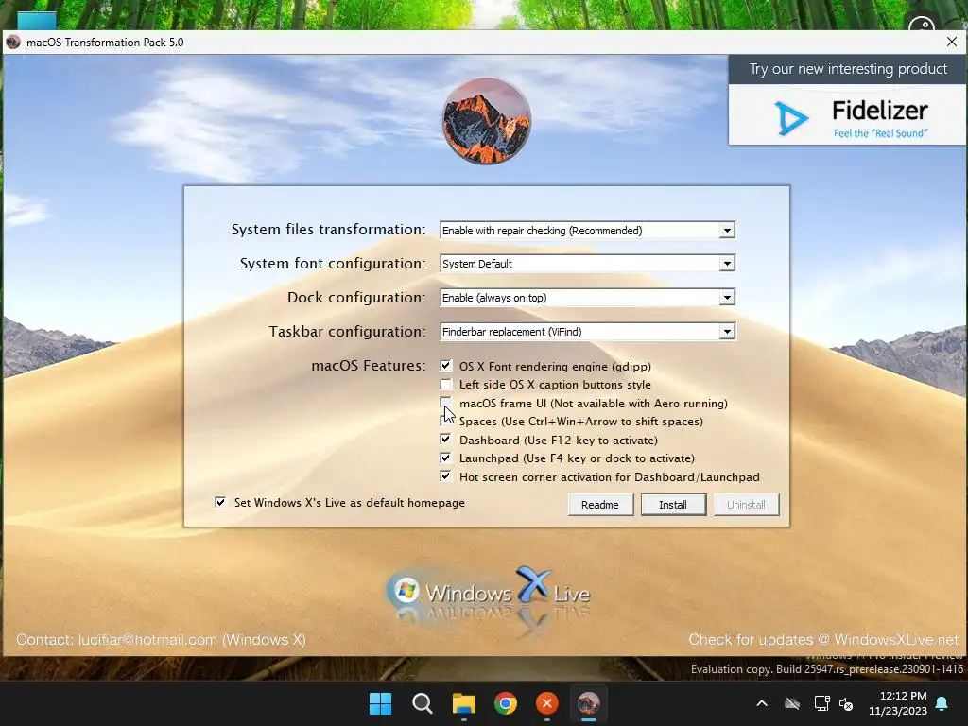
Task: Enable macOS frame UI checkbox
Action: (x=446, y=403)
